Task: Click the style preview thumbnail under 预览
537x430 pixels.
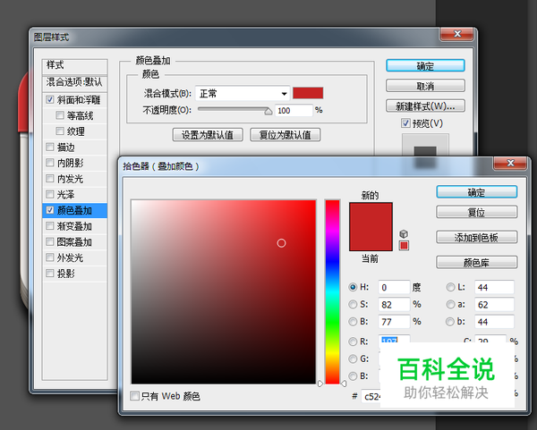Action: (425, 146)
